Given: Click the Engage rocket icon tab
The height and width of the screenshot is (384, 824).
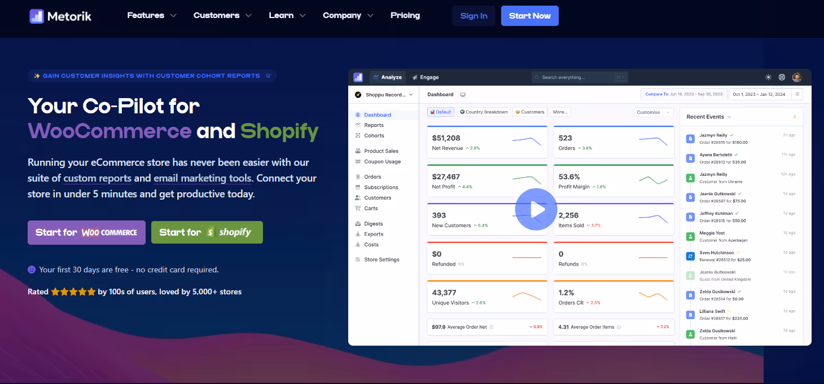Looking at the screenshot, I should click(425, 77).
